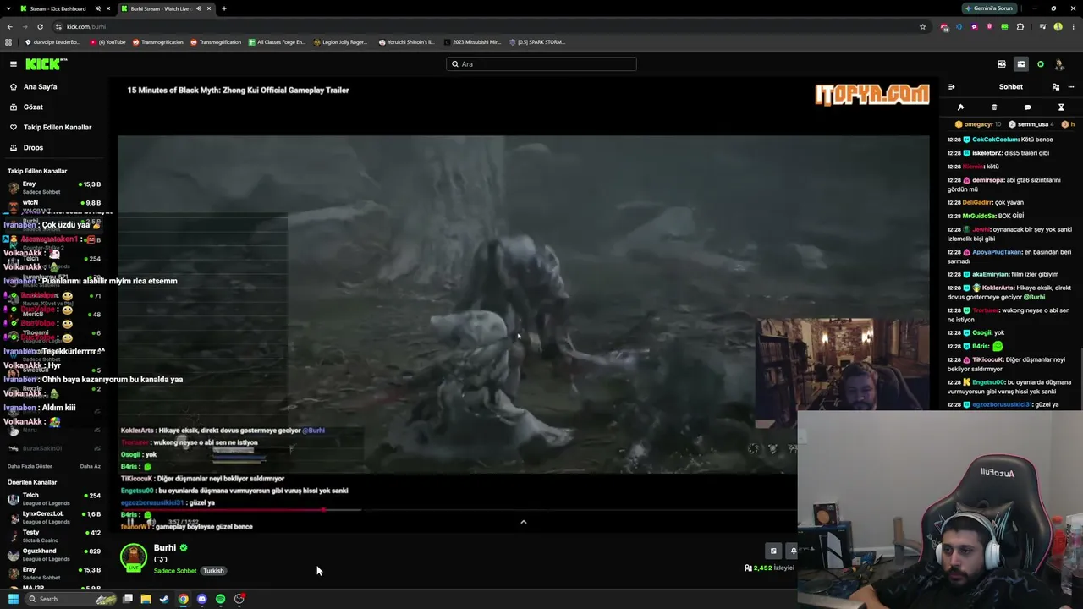Click the Ara search field
Image resolution: width=1083 pixels, height=609 pixels.
click(541, 64)
